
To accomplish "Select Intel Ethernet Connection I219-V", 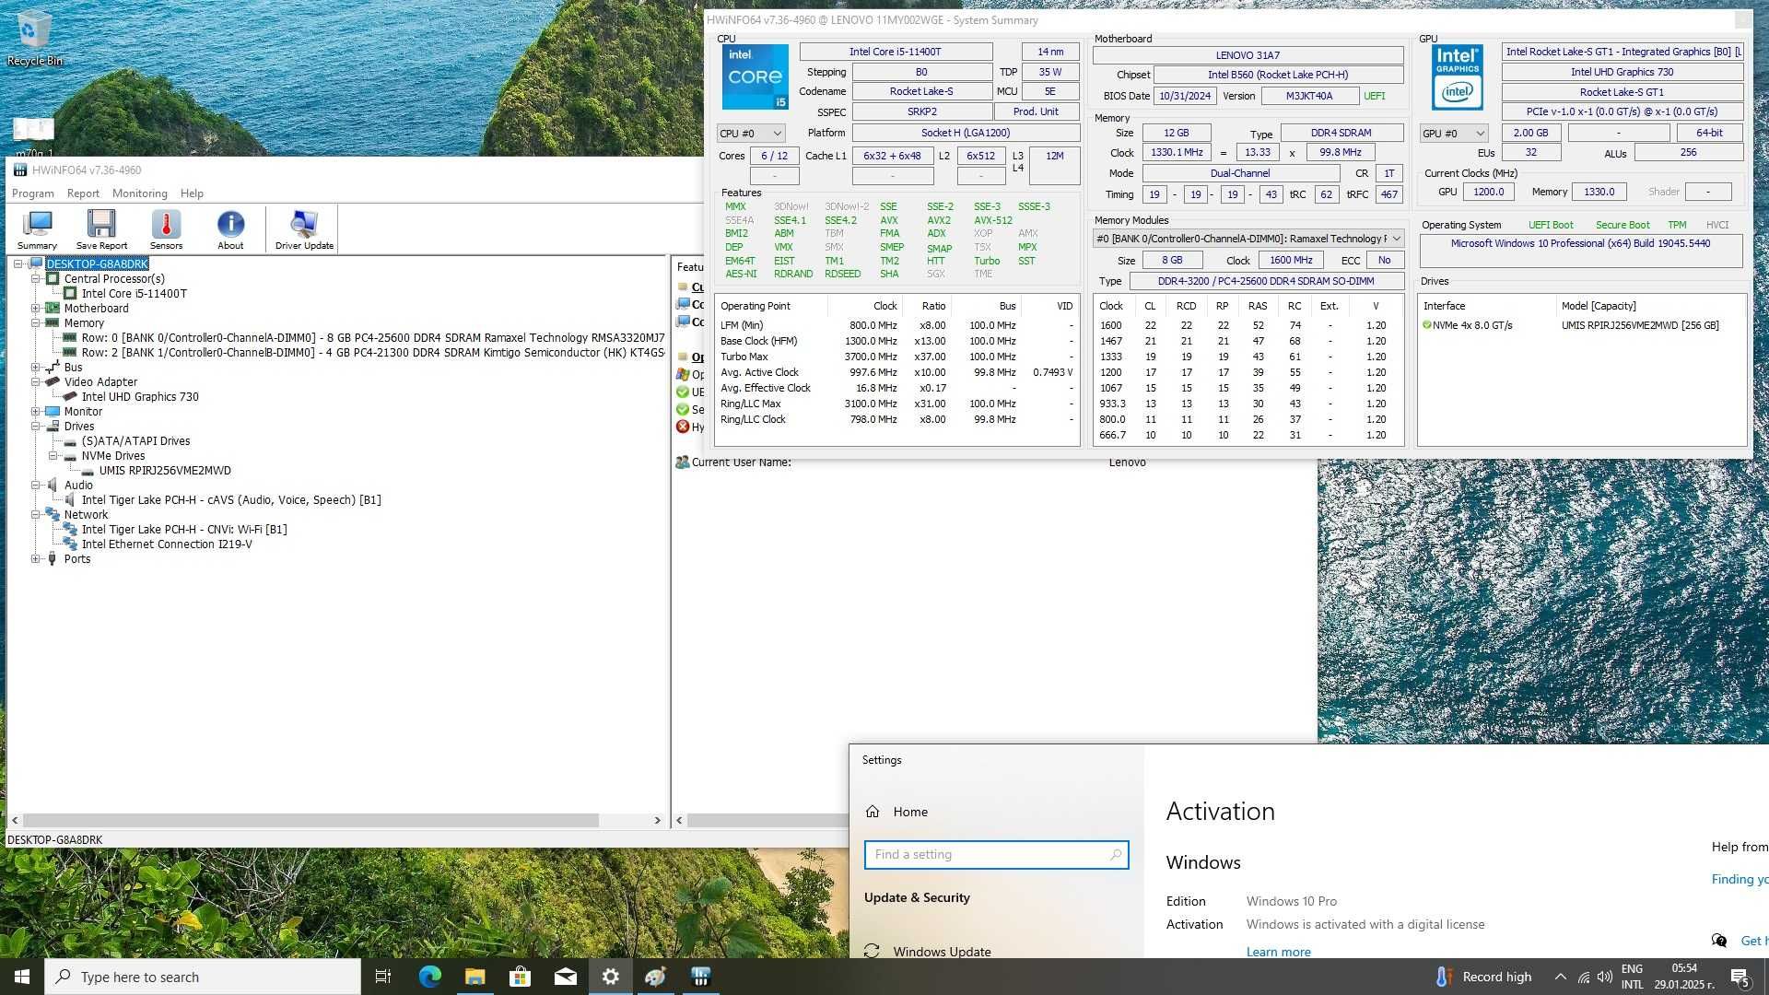I will tap(167, 544).
